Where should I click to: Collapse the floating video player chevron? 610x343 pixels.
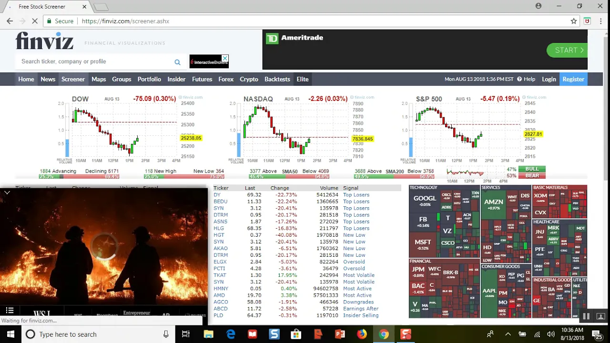(7, 192)
